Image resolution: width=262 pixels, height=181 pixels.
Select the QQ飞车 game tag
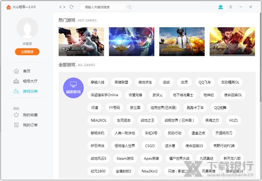pos(205,82)
